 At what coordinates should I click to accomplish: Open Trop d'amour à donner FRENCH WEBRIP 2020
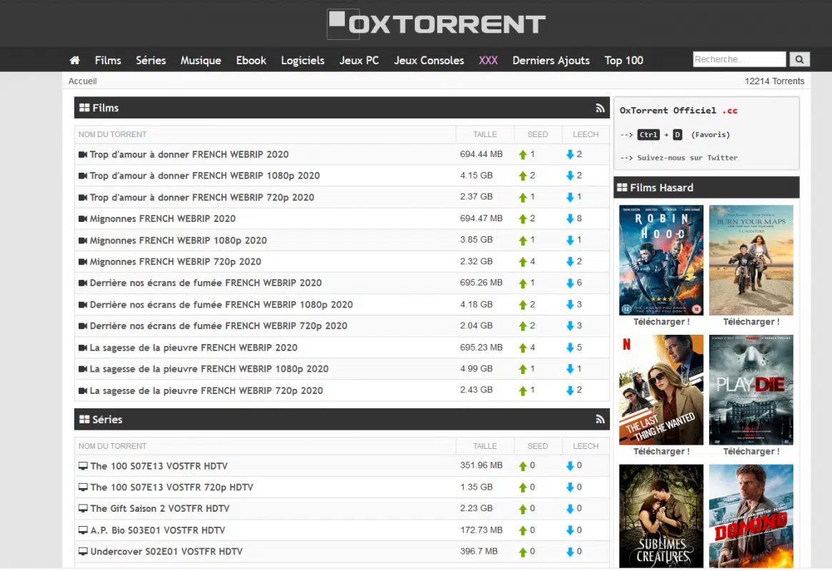189,154
